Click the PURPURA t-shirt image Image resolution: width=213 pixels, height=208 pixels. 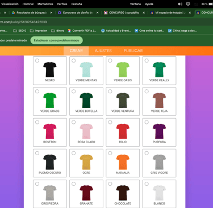(159, 131)
